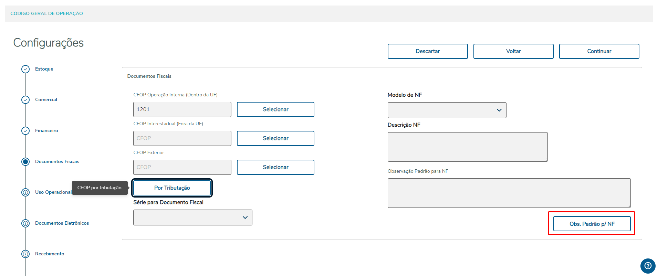Image resolution: width=658 pixels, height=276 pixels.
Task: Go to the Recebimento step label
Action: tap(50, 254)
